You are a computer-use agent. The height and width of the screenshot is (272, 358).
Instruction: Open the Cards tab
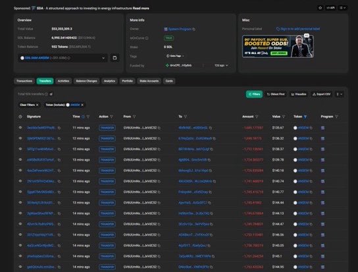coord(169,81)
